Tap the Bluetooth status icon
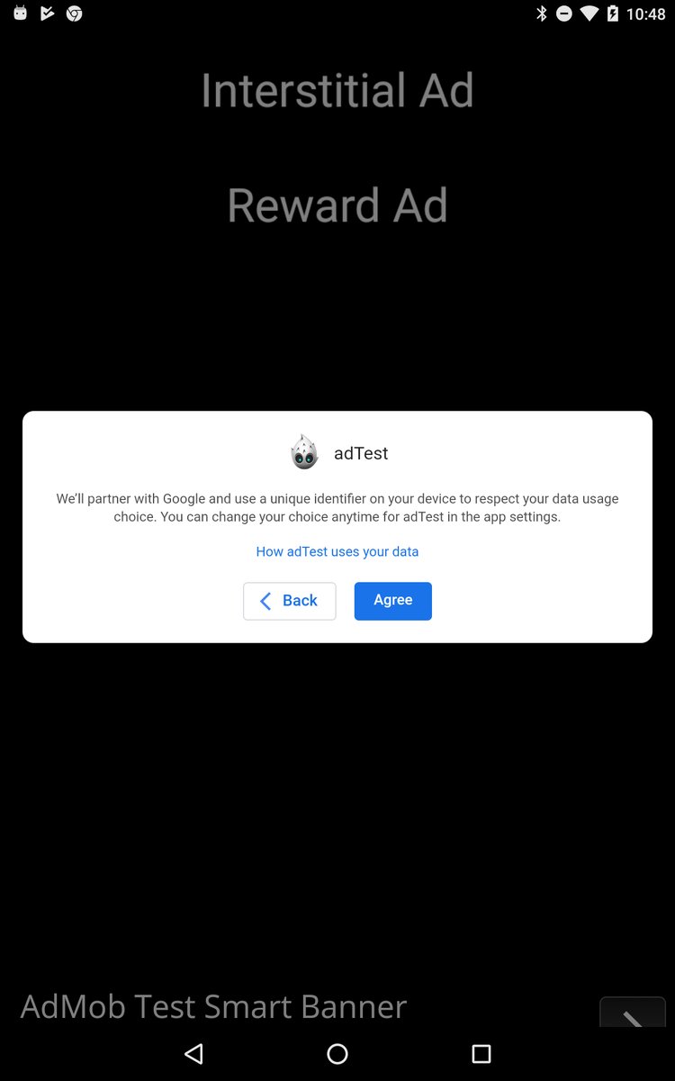Screen dimensions: 675x1081 (542, 14)
